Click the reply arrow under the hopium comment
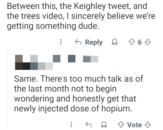Screen dimensions: 163x130 click(x=88, y=124)
